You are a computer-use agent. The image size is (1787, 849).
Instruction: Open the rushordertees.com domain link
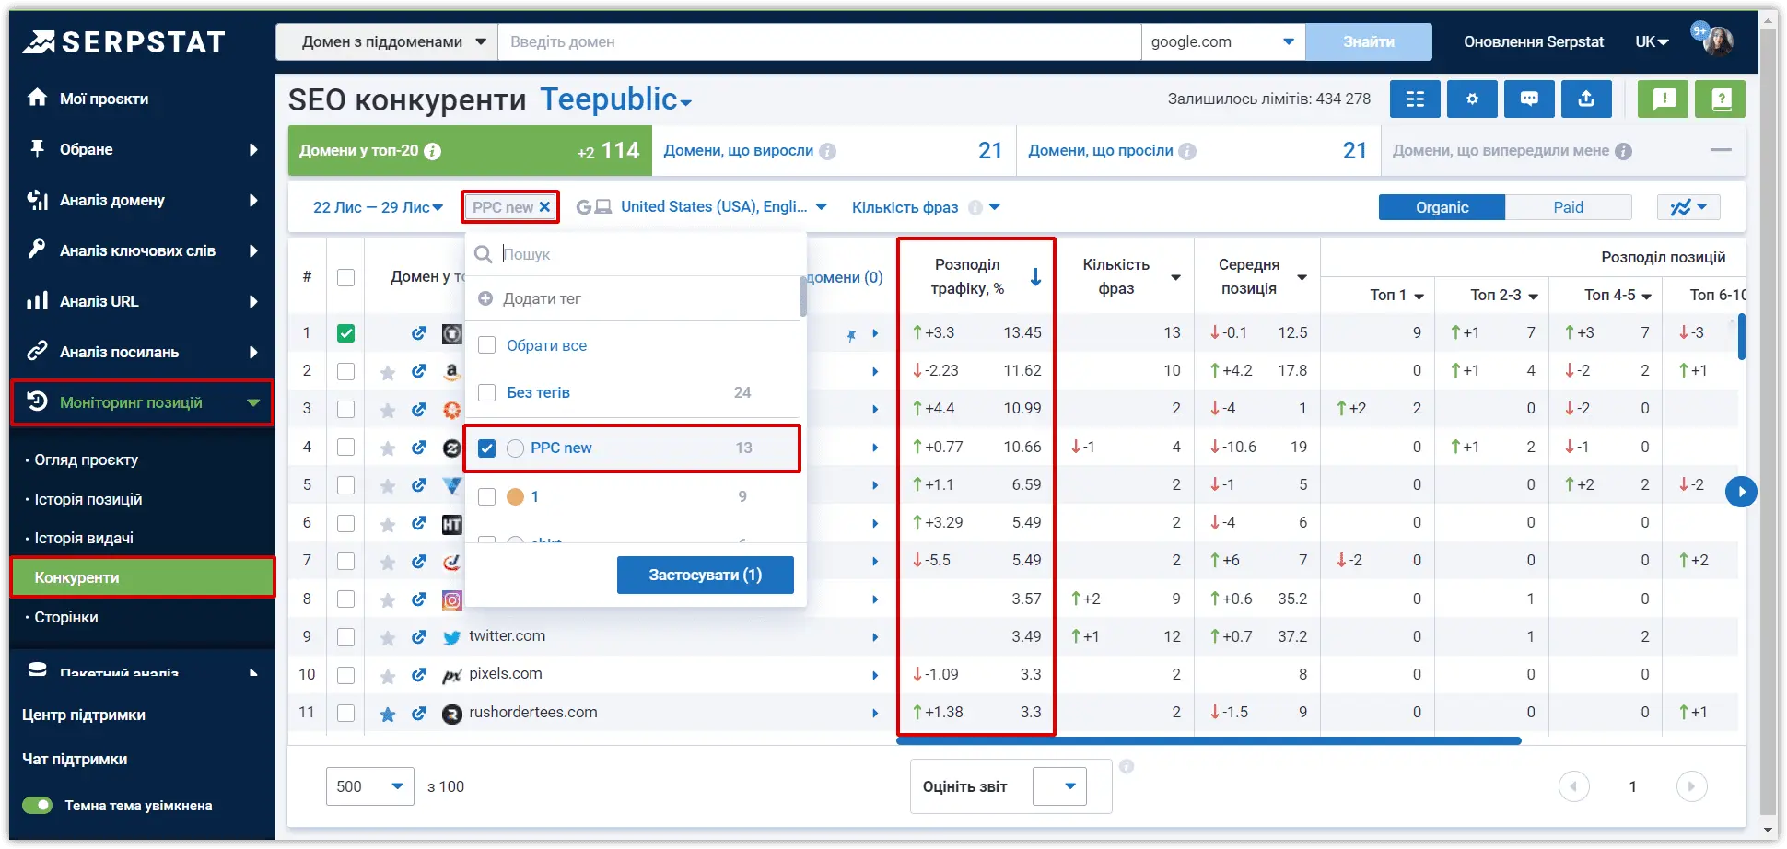click(532, 713)
